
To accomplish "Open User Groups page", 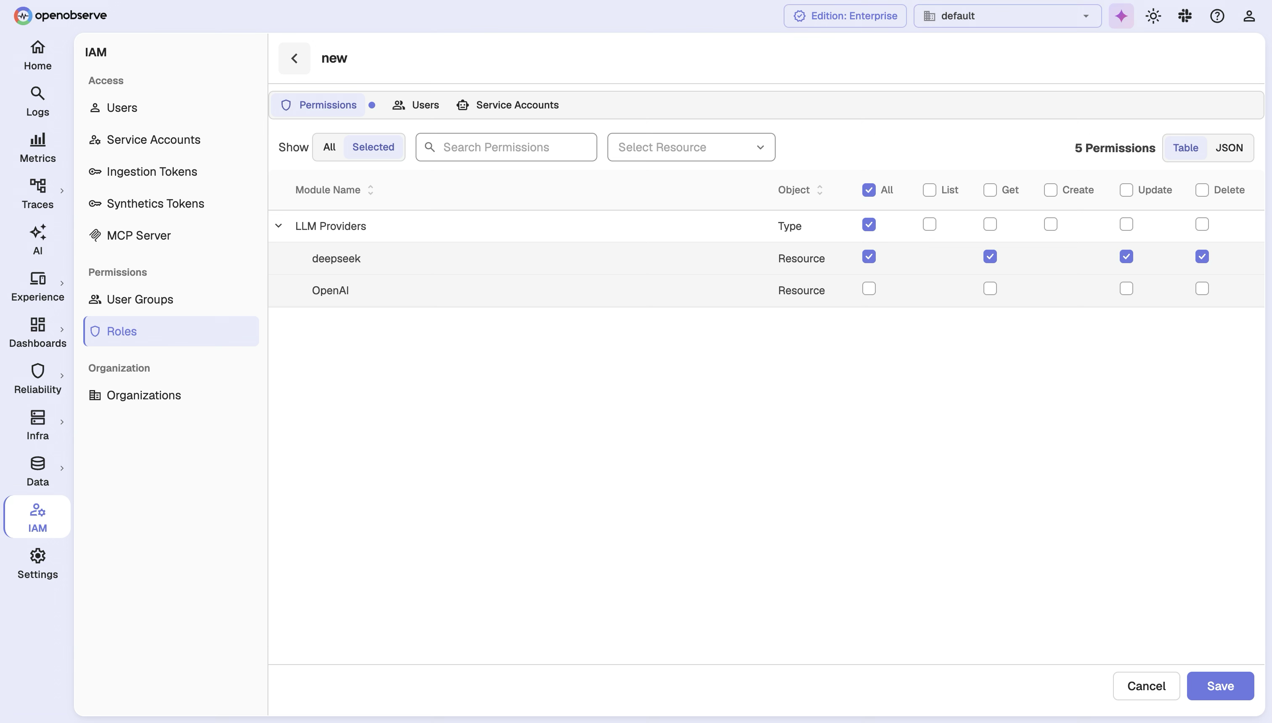I will tap(171, 299).
